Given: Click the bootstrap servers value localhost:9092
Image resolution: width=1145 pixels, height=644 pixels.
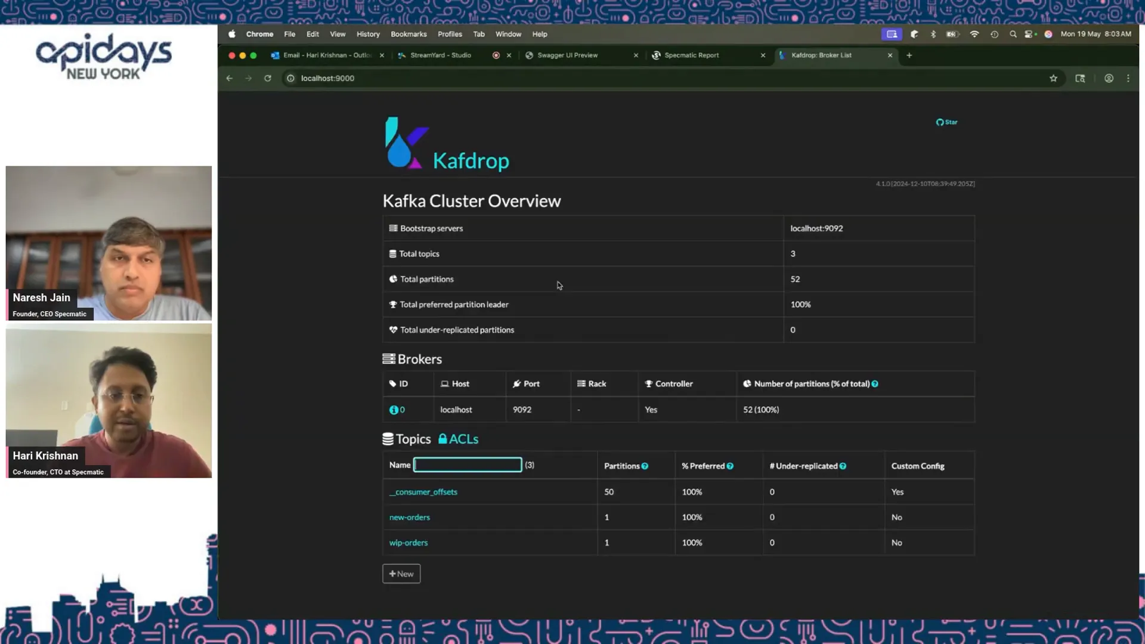Looking at the screenshot, I should pyautogui.click(x=816, y=228).
